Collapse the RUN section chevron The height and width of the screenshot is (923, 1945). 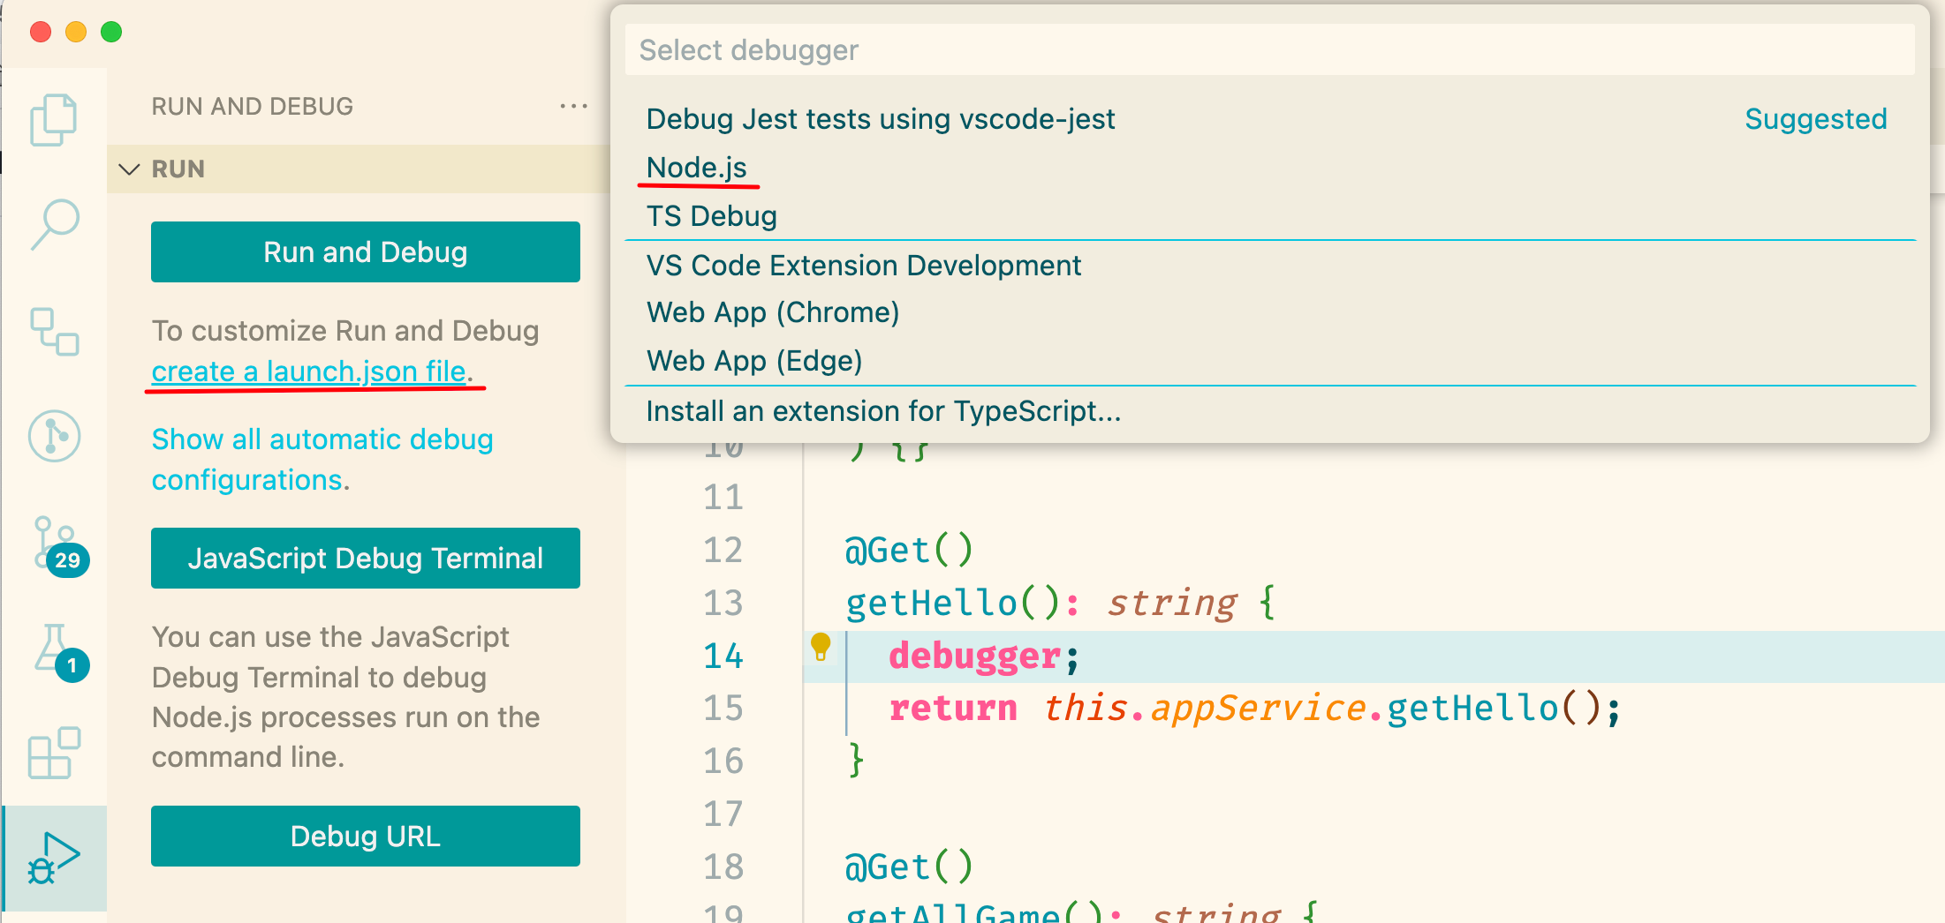[x=130, y=169]
